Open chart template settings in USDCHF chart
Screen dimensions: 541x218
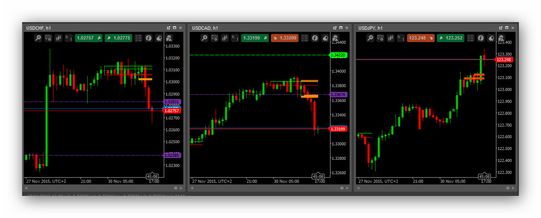(x=48, y=38)
